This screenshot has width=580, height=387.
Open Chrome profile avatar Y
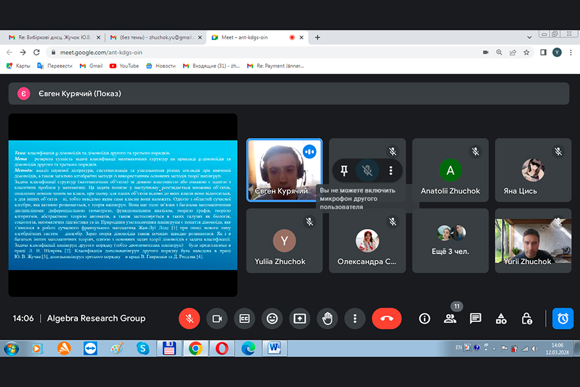click(557, 53)
